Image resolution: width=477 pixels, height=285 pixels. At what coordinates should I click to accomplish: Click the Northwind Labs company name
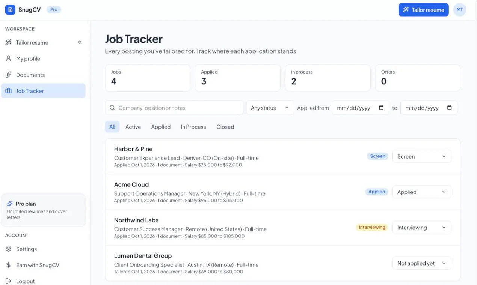pos(136,220)
